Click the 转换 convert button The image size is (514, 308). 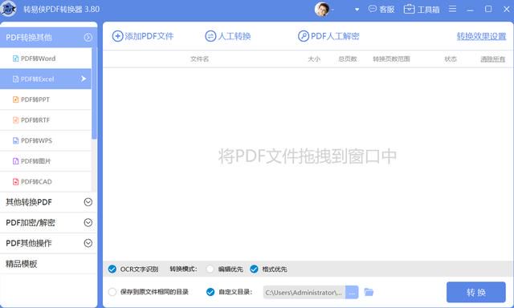476,292
